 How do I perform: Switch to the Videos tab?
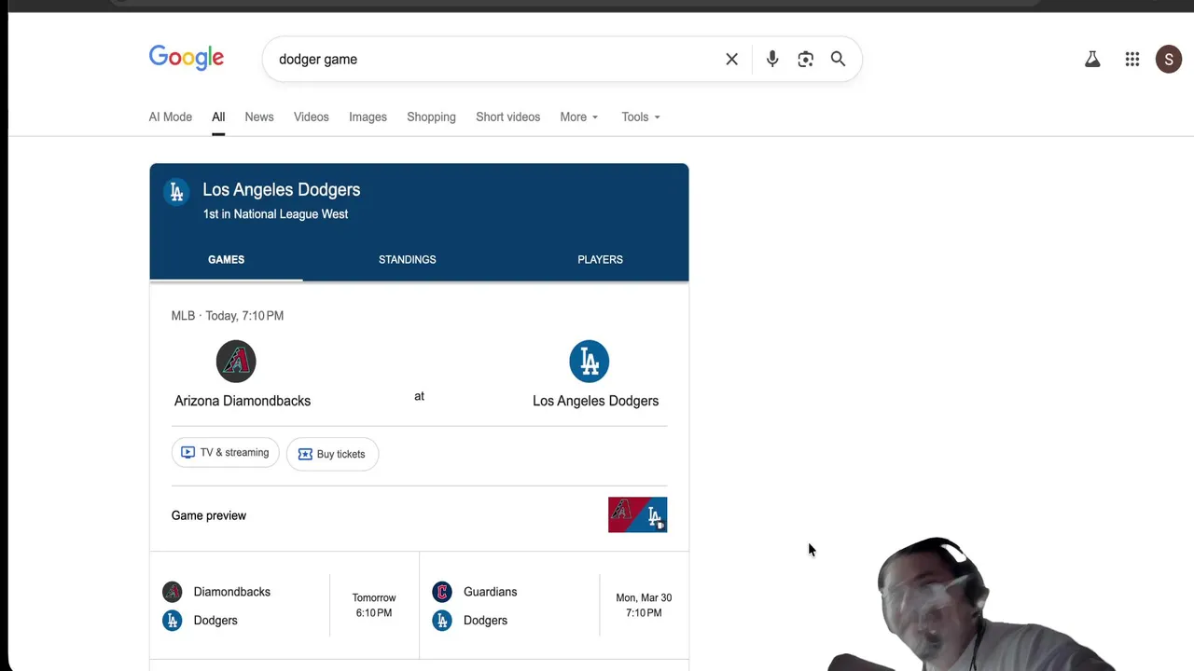pyautogui.click(x=312, y=117)
